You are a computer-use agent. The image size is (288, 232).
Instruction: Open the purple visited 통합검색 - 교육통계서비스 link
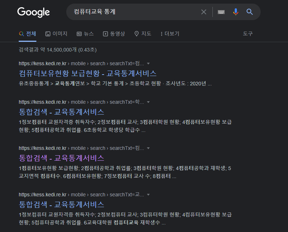click(62, 158)
